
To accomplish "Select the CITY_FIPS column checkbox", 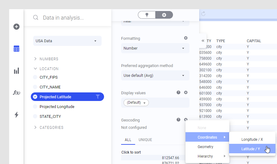I will click(x=35, y=77).
